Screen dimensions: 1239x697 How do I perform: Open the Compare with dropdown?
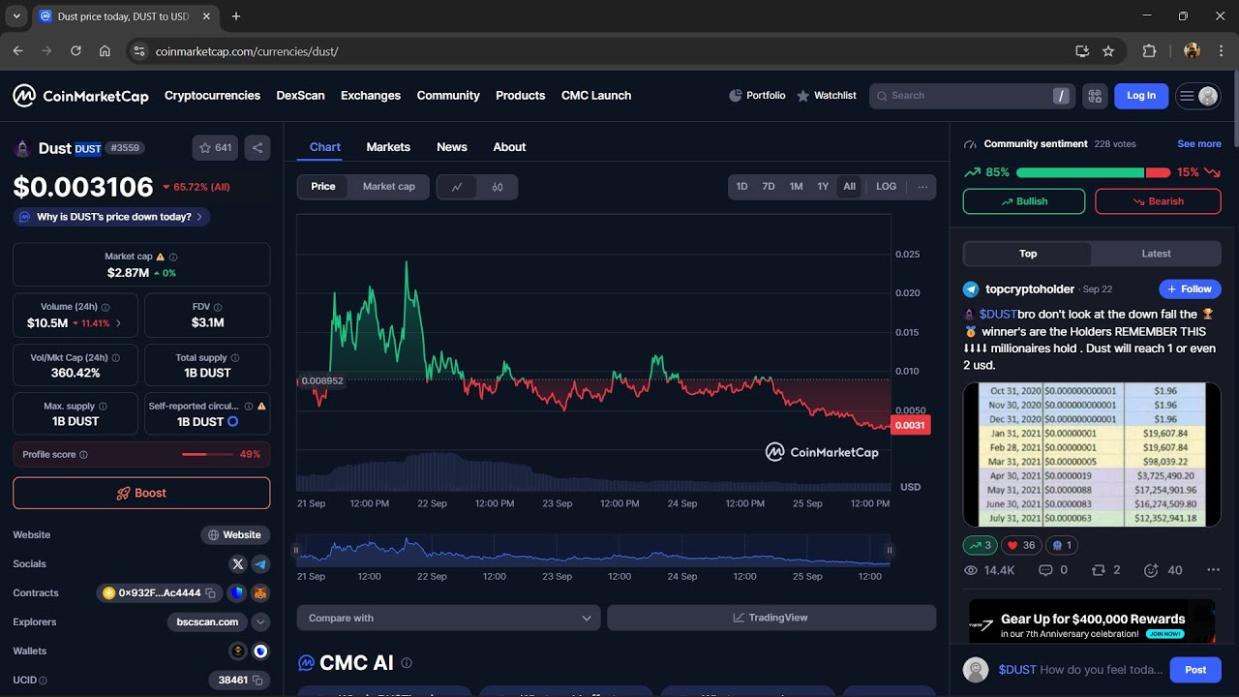449,618
